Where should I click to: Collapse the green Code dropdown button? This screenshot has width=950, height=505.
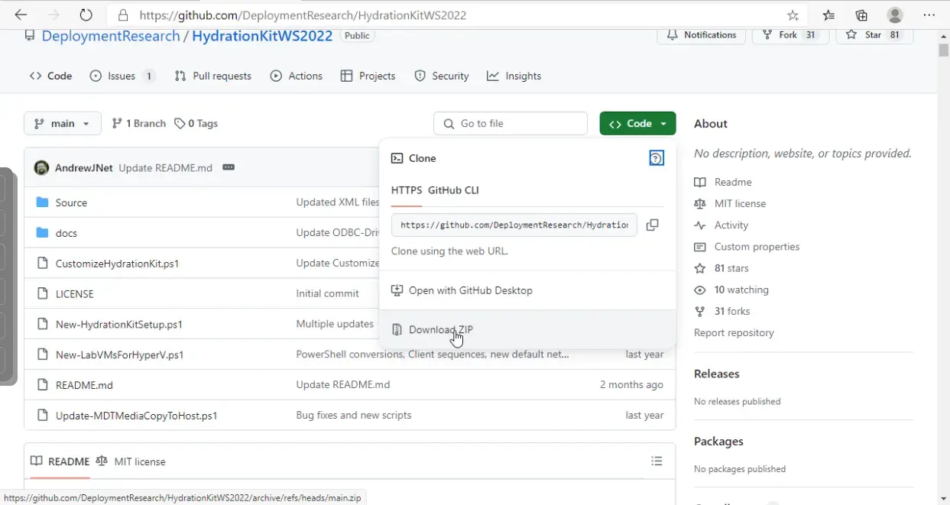pyautogui.click(x=637, y=124)
